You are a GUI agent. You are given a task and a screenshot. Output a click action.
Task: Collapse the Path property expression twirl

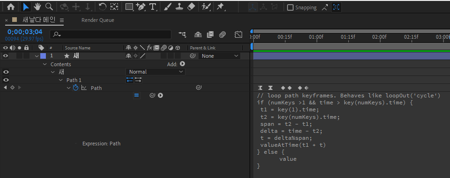pos(68,88)
